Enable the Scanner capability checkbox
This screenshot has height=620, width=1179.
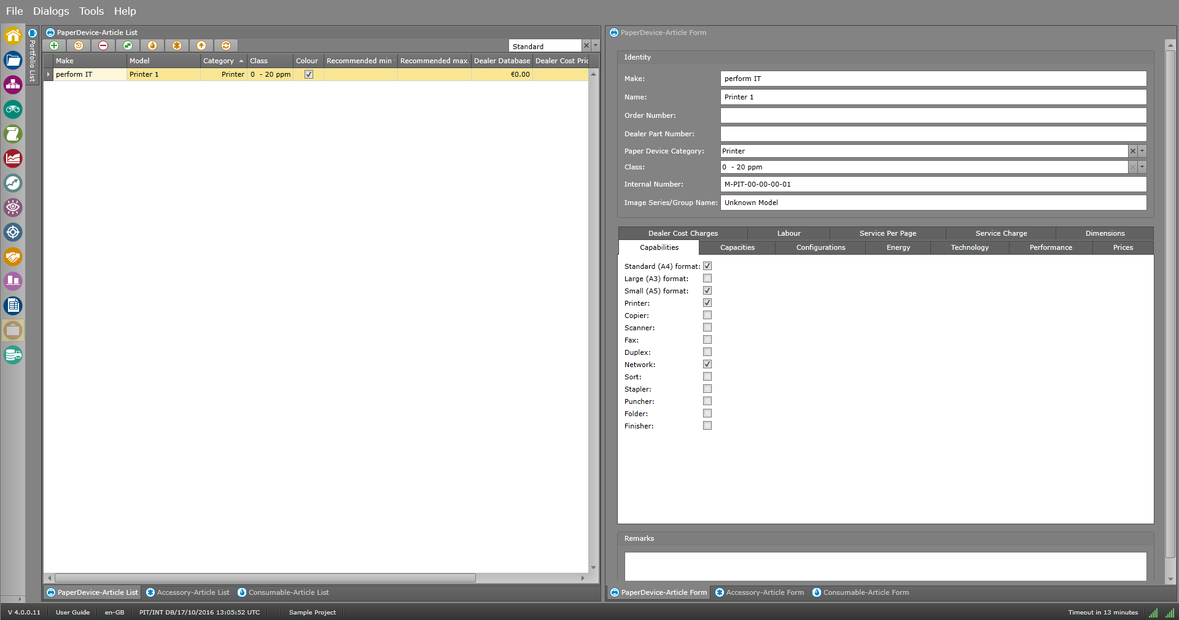tap(707, 327)
